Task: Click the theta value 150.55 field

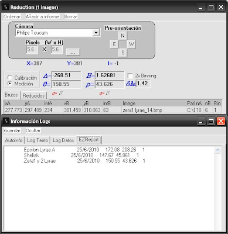Action: click(x=66, y=84)
